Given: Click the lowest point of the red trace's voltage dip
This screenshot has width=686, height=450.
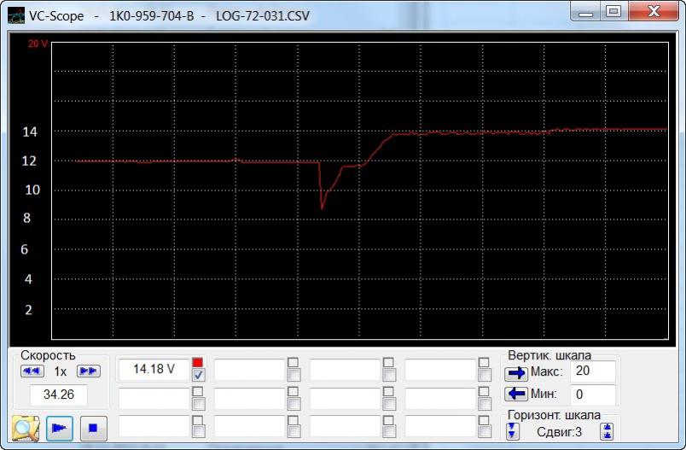Looking at the screenshot, I should [x=322, y=209].
